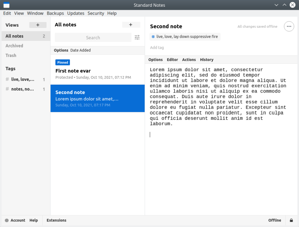This screenshot has width=299, height=227.
Task: Open the Options dropdown above note list
Action: (61, 50)
